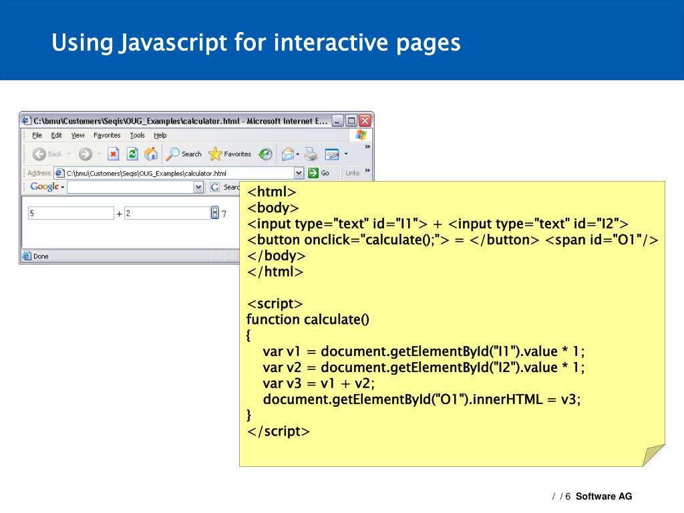Expand the address bar dropdown

(x=299, y=173)
